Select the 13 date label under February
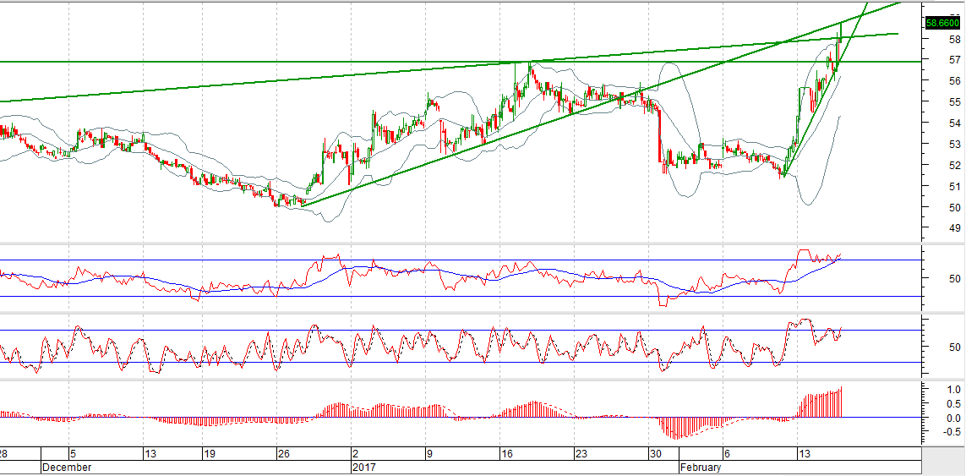966x476 pixels. tap(802, 453)
